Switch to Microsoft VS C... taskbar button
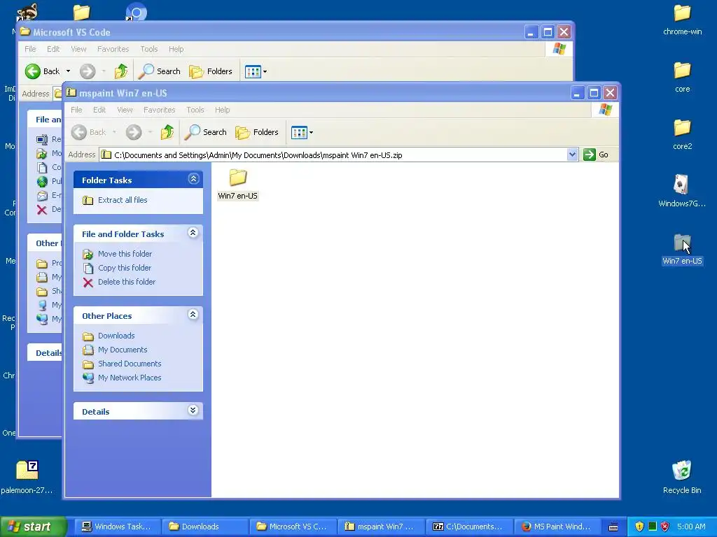This screenshot has width=717, height=537. click(x=293, y=527)
